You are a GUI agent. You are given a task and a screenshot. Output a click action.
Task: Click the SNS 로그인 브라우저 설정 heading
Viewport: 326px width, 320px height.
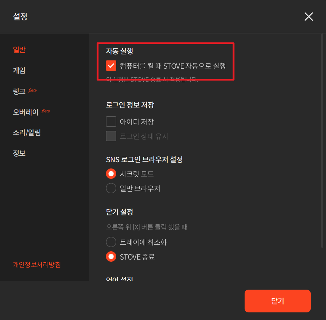coord(144,159)
